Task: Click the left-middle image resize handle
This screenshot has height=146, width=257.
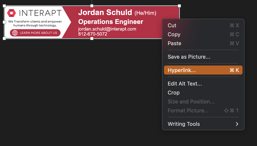Action: tap(4, 22)
